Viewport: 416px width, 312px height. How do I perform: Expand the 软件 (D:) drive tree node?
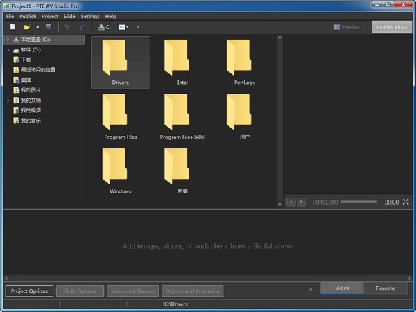pyautogui.click(x=8, y=50)
